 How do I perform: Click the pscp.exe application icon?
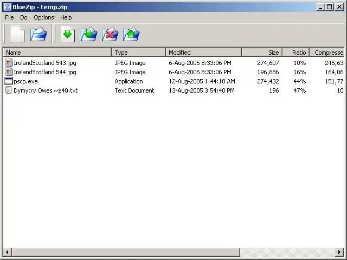9,81
